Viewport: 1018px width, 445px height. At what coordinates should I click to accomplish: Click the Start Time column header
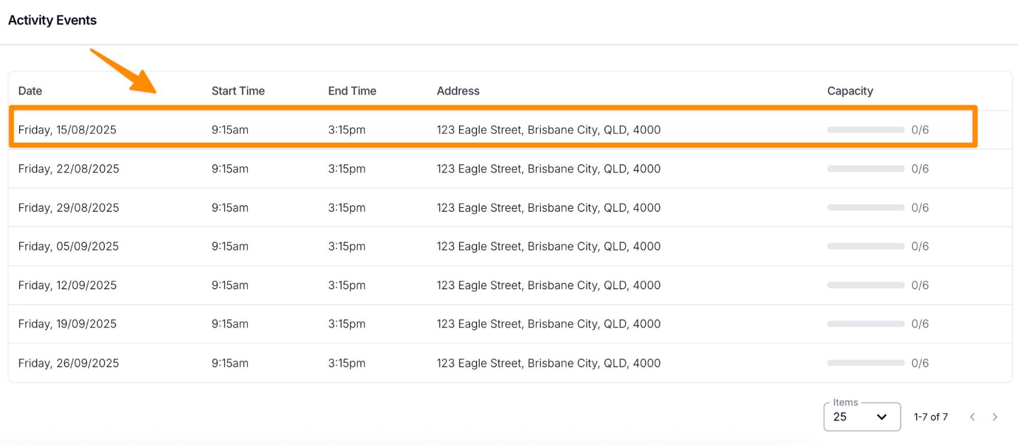coord(238,91)
